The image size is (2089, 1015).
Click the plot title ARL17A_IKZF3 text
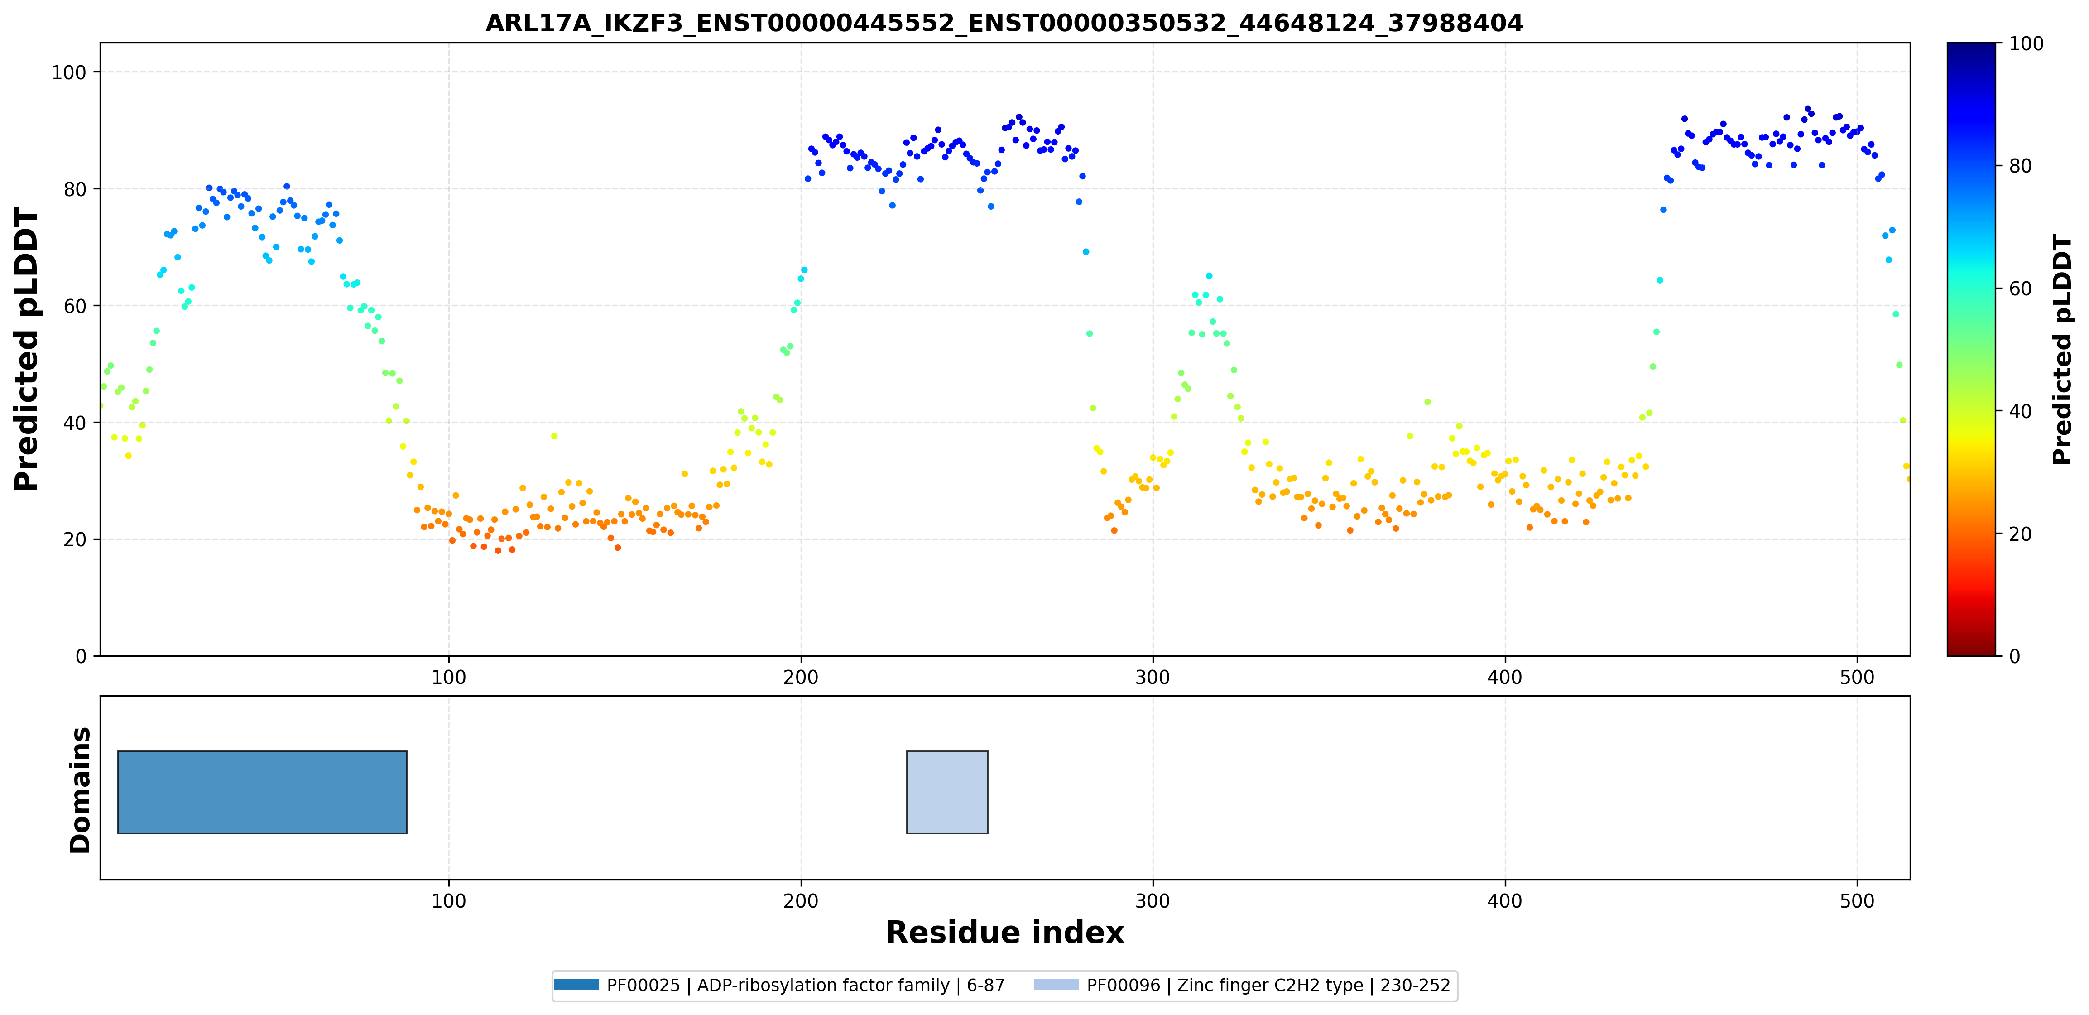1004,23
